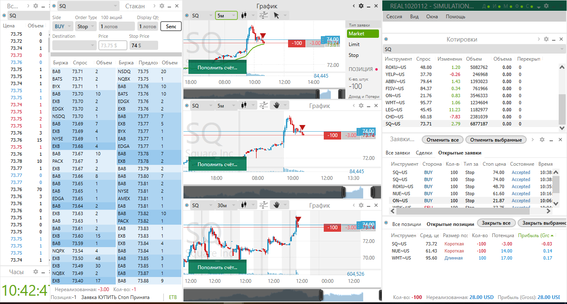Image resolution: width=567 pixels, height=304 pixels.
Task: Select the WMT~US row in open positions
Action: point(474,258)
